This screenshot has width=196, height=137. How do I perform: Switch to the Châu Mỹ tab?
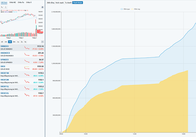pyautogui.click(x=13, y=2)
